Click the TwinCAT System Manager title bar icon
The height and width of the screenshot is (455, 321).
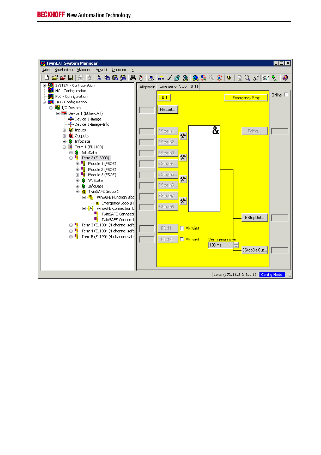point(43,63)
